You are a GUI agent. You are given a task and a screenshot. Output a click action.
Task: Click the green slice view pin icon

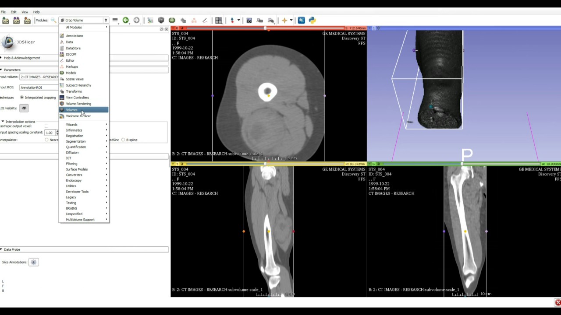[369, 164]
